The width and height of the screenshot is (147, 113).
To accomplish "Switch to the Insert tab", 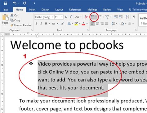I will click(x=32, y=10).
